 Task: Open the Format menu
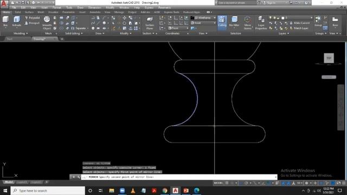tap(56, 8)
